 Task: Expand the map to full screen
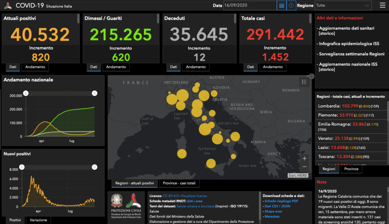pos(312,76)
